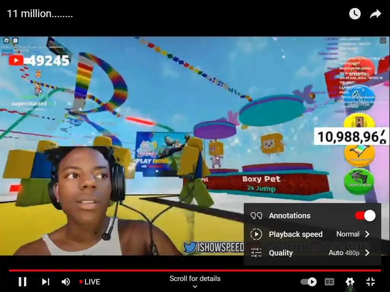Jump to LIVE indicator

coord(90,282)
